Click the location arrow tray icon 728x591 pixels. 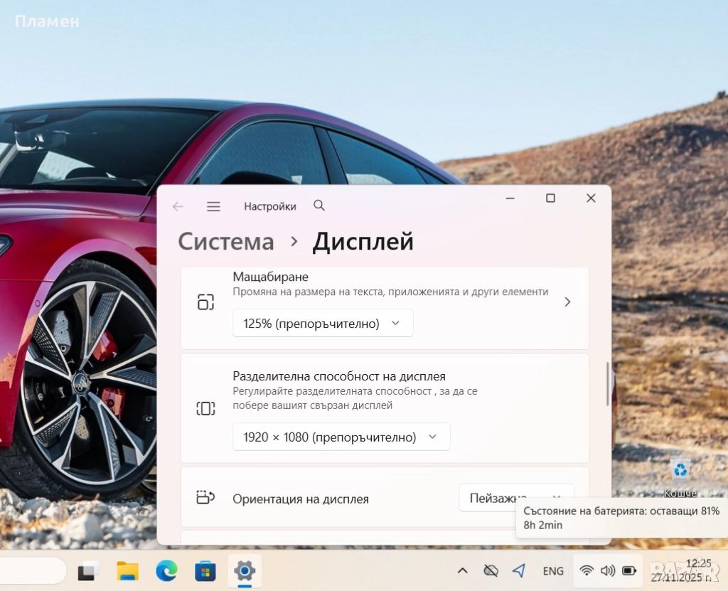pos(519,570)
